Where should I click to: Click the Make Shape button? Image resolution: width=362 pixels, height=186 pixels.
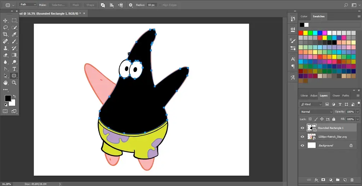tap(90, 5)
